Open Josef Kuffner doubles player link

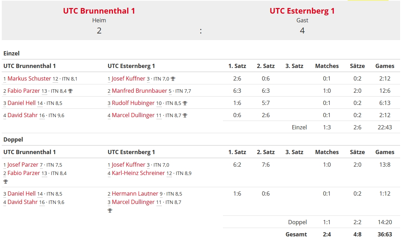tap(128, 165)
